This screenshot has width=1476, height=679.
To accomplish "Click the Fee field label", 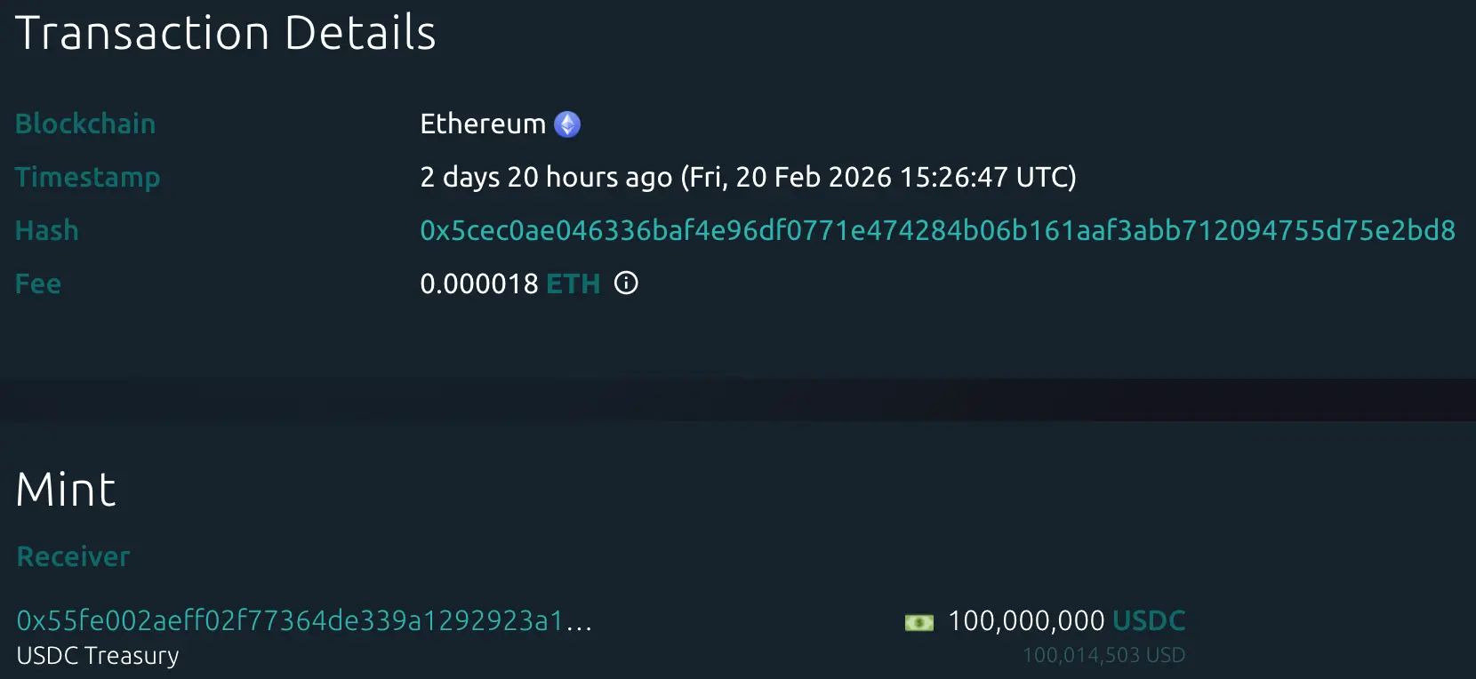I will (x=38, y=284).
